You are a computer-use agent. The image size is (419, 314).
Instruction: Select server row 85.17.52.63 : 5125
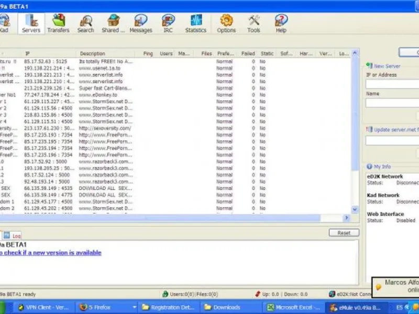point(175,61)
